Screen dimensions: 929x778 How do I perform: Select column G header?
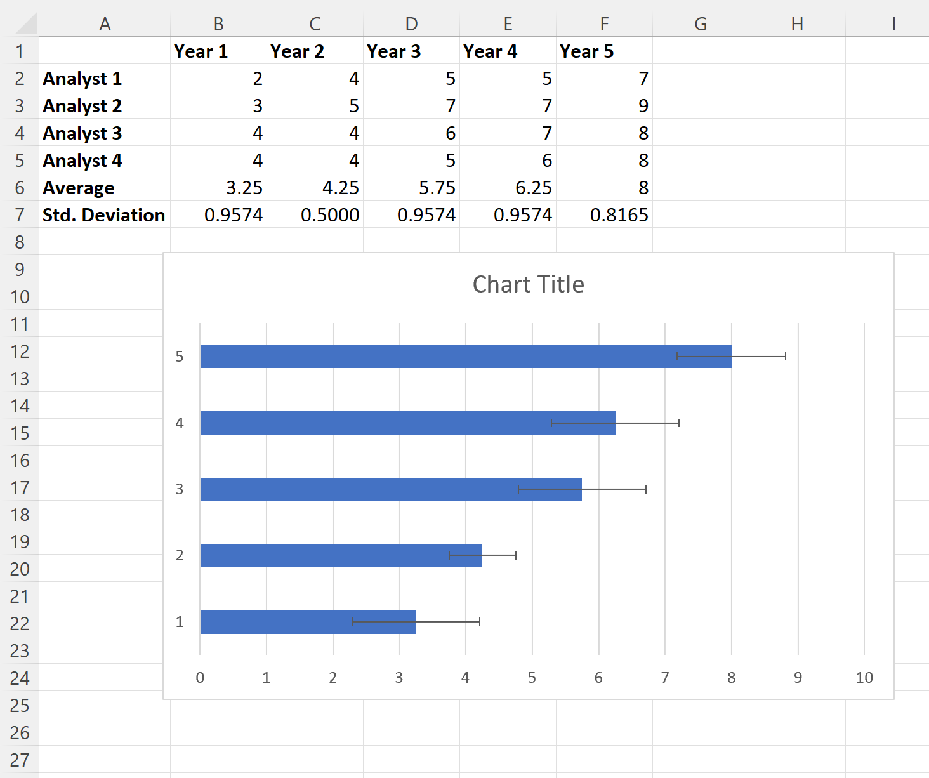tap(701, 24)
